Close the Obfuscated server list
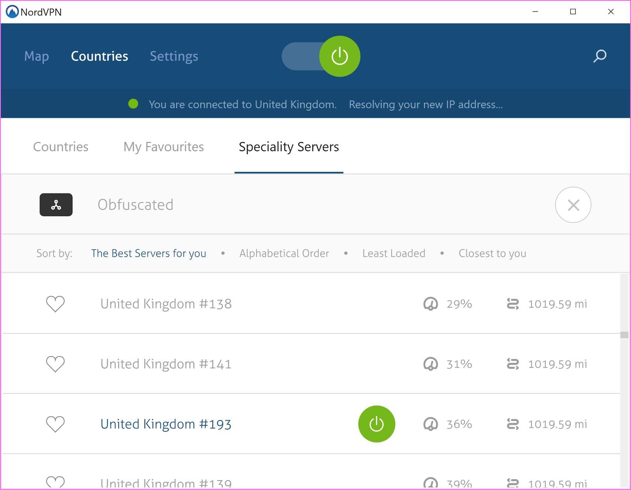 click(x=573, y=205)
